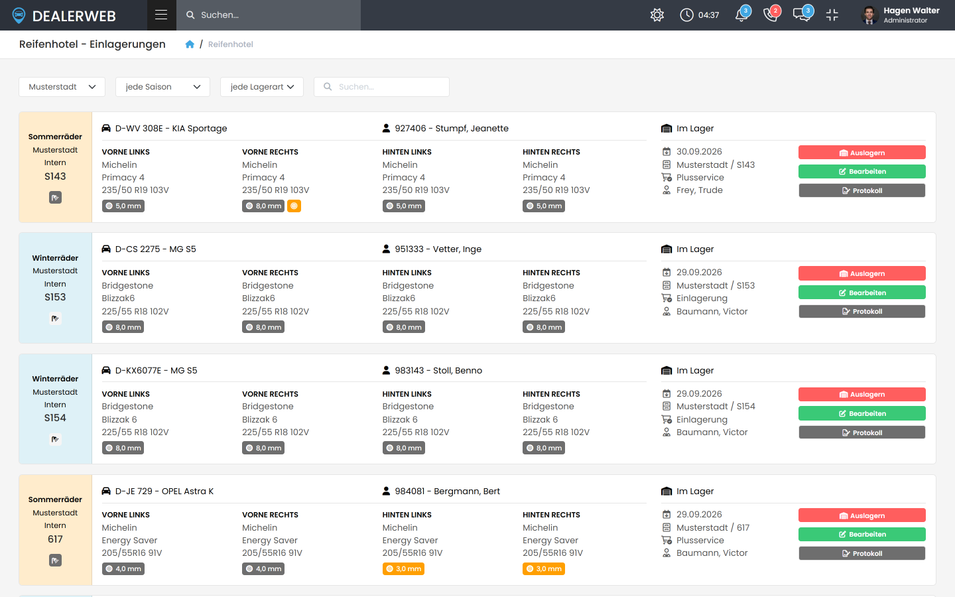Click the Frey, Trude employee entry
This screenshot has width=955, height=597.
click(700, 190)
